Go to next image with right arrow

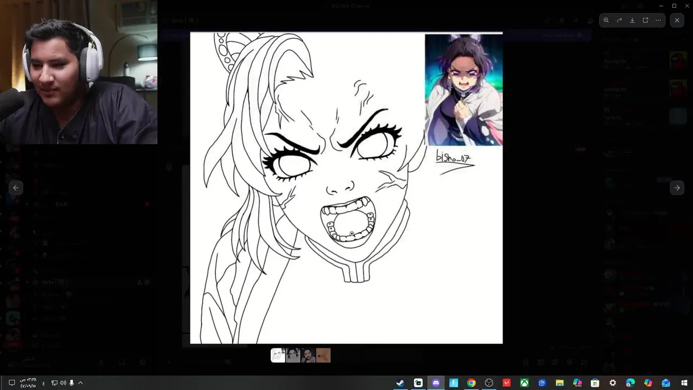click(677, 187)
